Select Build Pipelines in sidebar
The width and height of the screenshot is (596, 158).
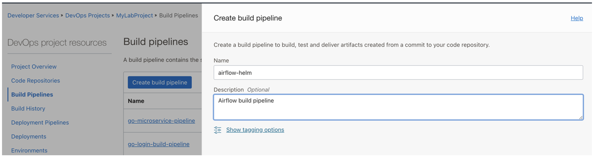[x=32, y=95]
